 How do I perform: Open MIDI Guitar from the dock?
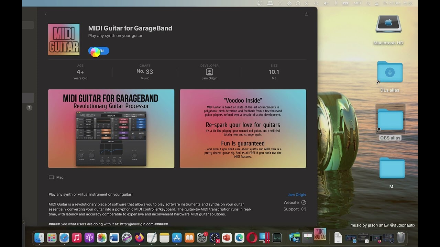320,235
